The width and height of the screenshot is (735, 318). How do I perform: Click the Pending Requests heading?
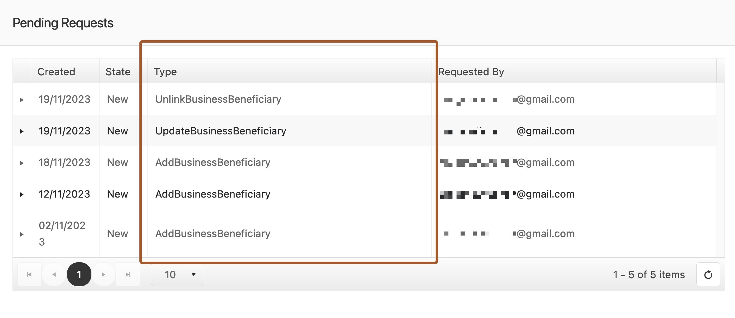tap(63, 23)
